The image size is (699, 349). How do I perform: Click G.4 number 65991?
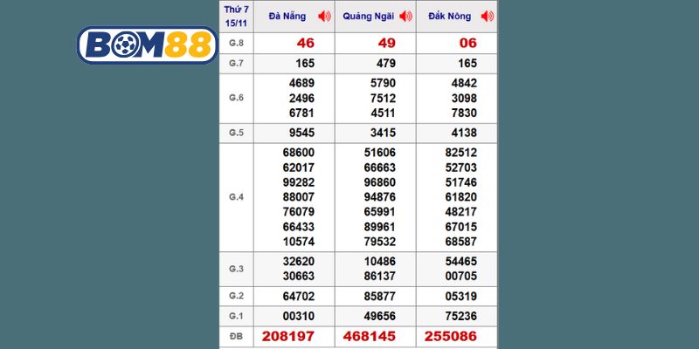point(380,211)
